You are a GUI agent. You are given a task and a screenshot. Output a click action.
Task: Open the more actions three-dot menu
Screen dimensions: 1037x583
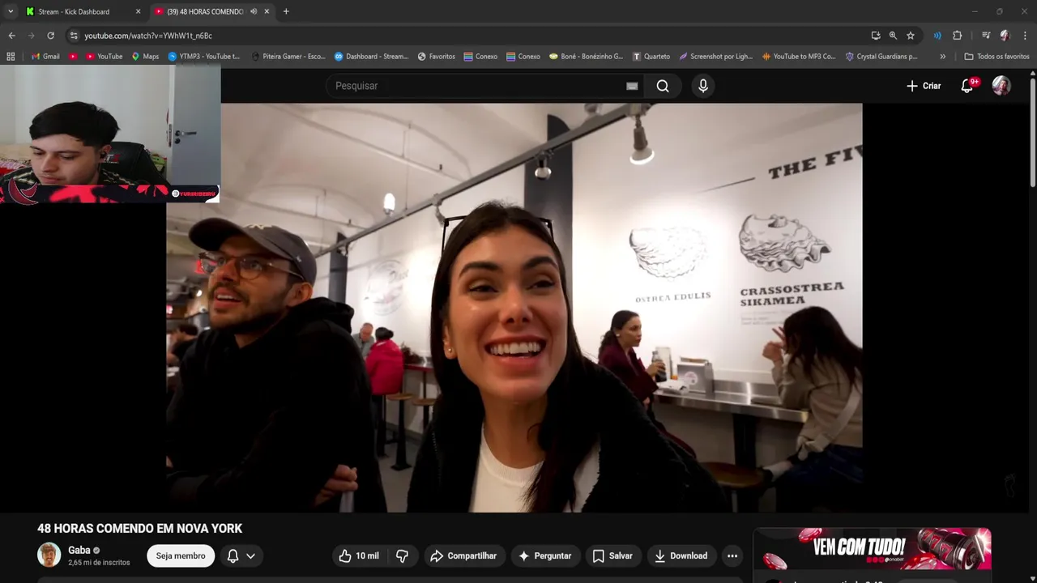(732, 555)
